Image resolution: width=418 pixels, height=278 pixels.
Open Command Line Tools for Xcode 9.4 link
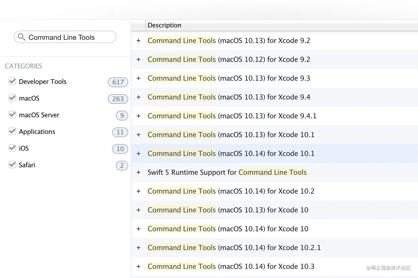click(229, 97)
